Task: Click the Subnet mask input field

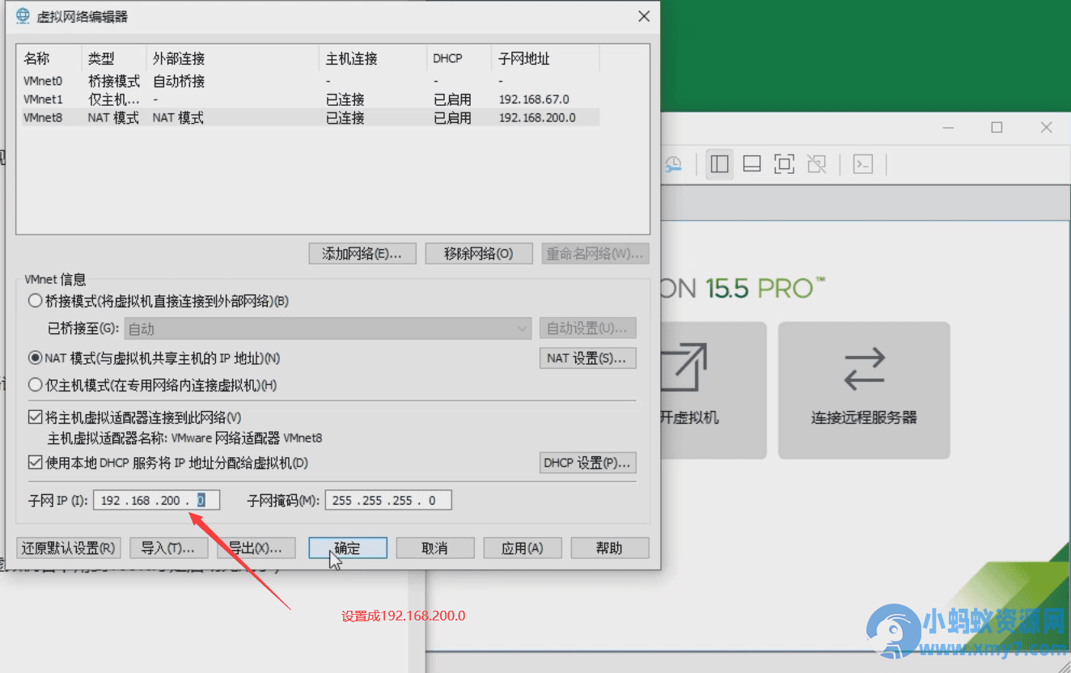Action: coord(388,500)
